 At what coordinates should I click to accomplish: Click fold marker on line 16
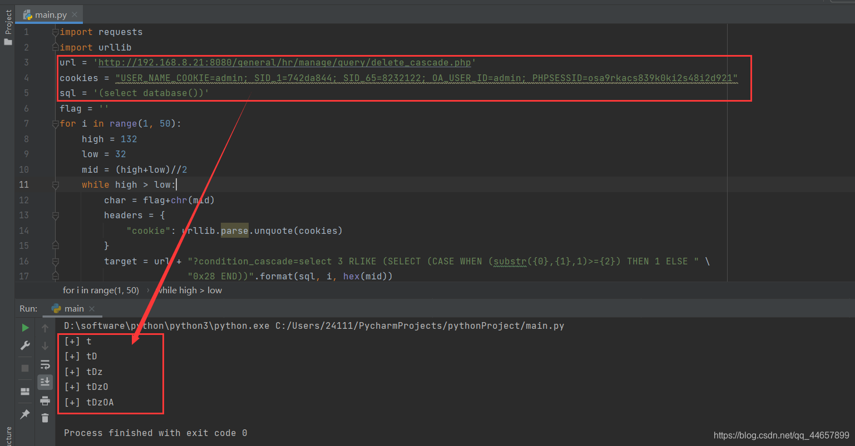pos(55,261)
